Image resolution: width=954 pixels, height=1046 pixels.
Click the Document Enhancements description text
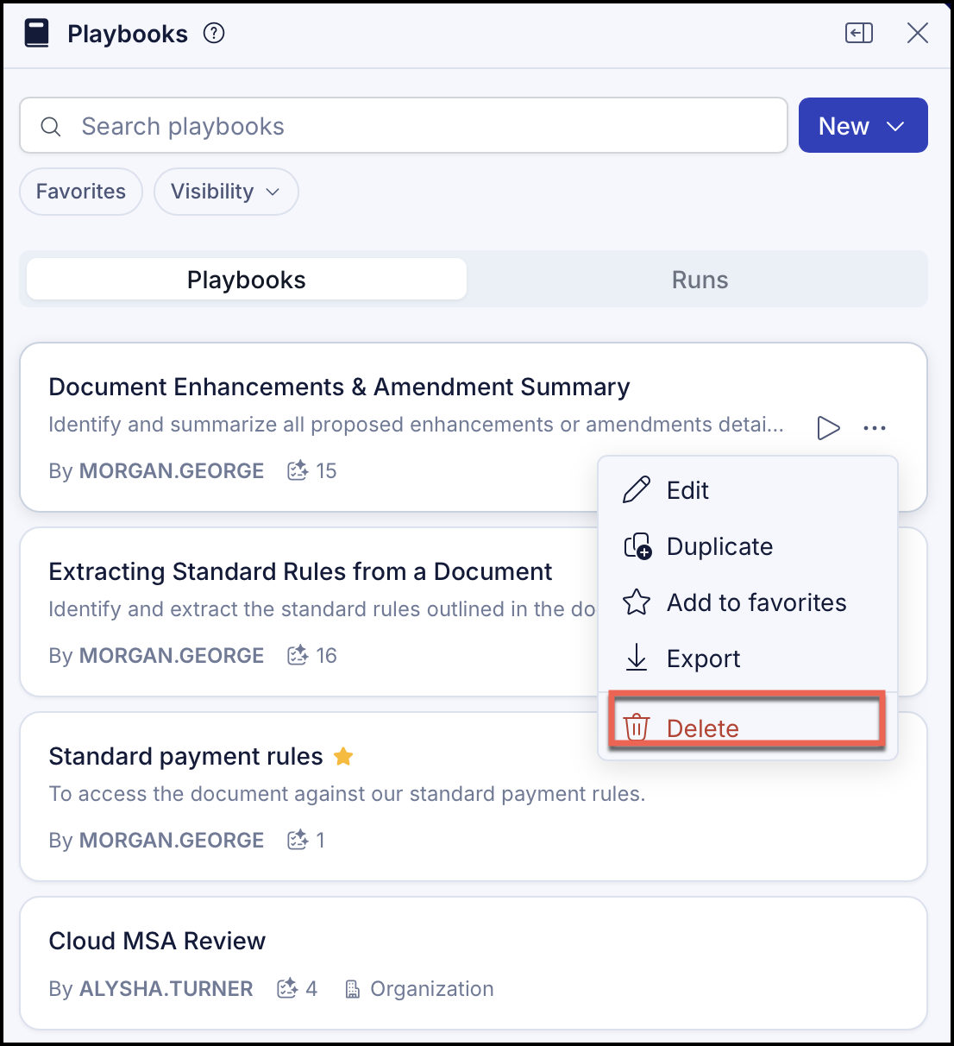(x=417, y=425)
